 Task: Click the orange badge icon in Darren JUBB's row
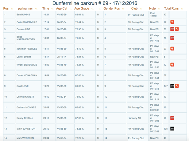pyautogui.click(x=177, y=29)
